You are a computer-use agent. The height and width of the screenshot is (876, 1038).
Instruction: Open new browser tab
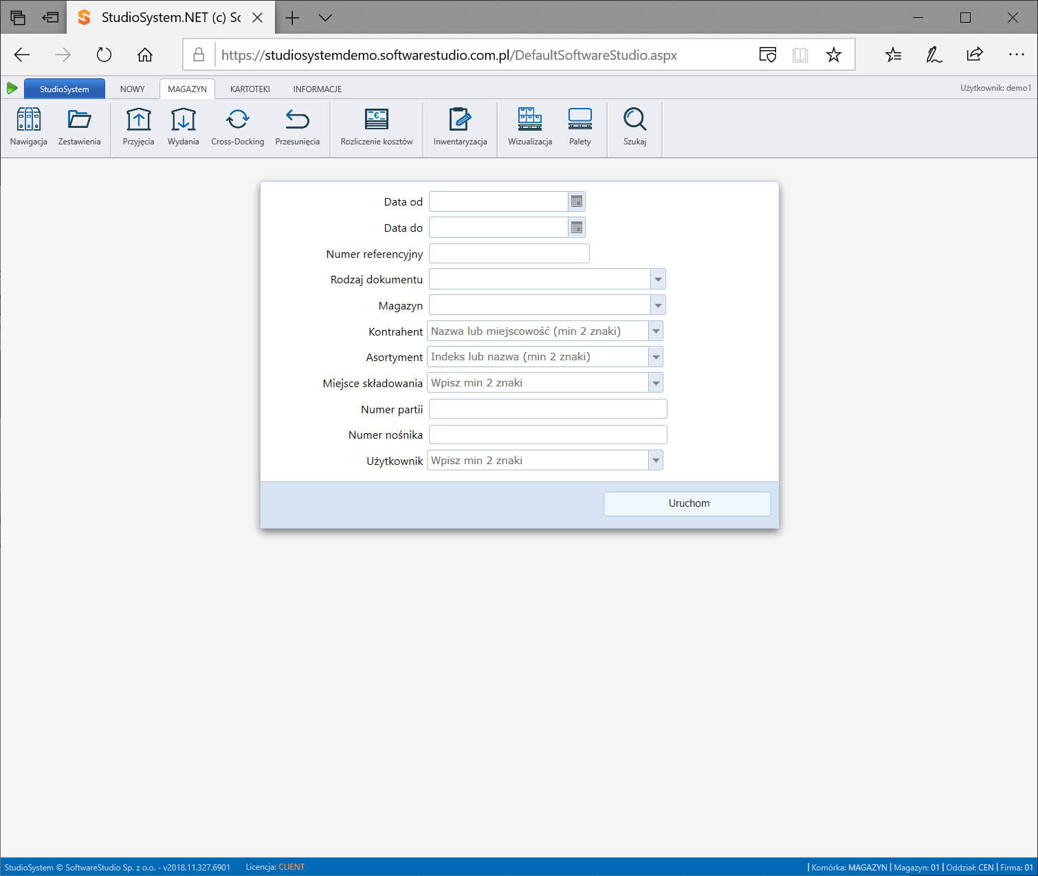click(292, 18)
